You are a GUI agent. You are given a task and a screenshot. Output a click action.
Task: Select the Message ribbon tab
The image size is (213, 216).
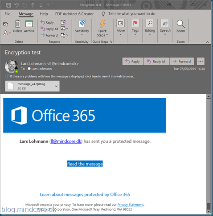point(26,14)
